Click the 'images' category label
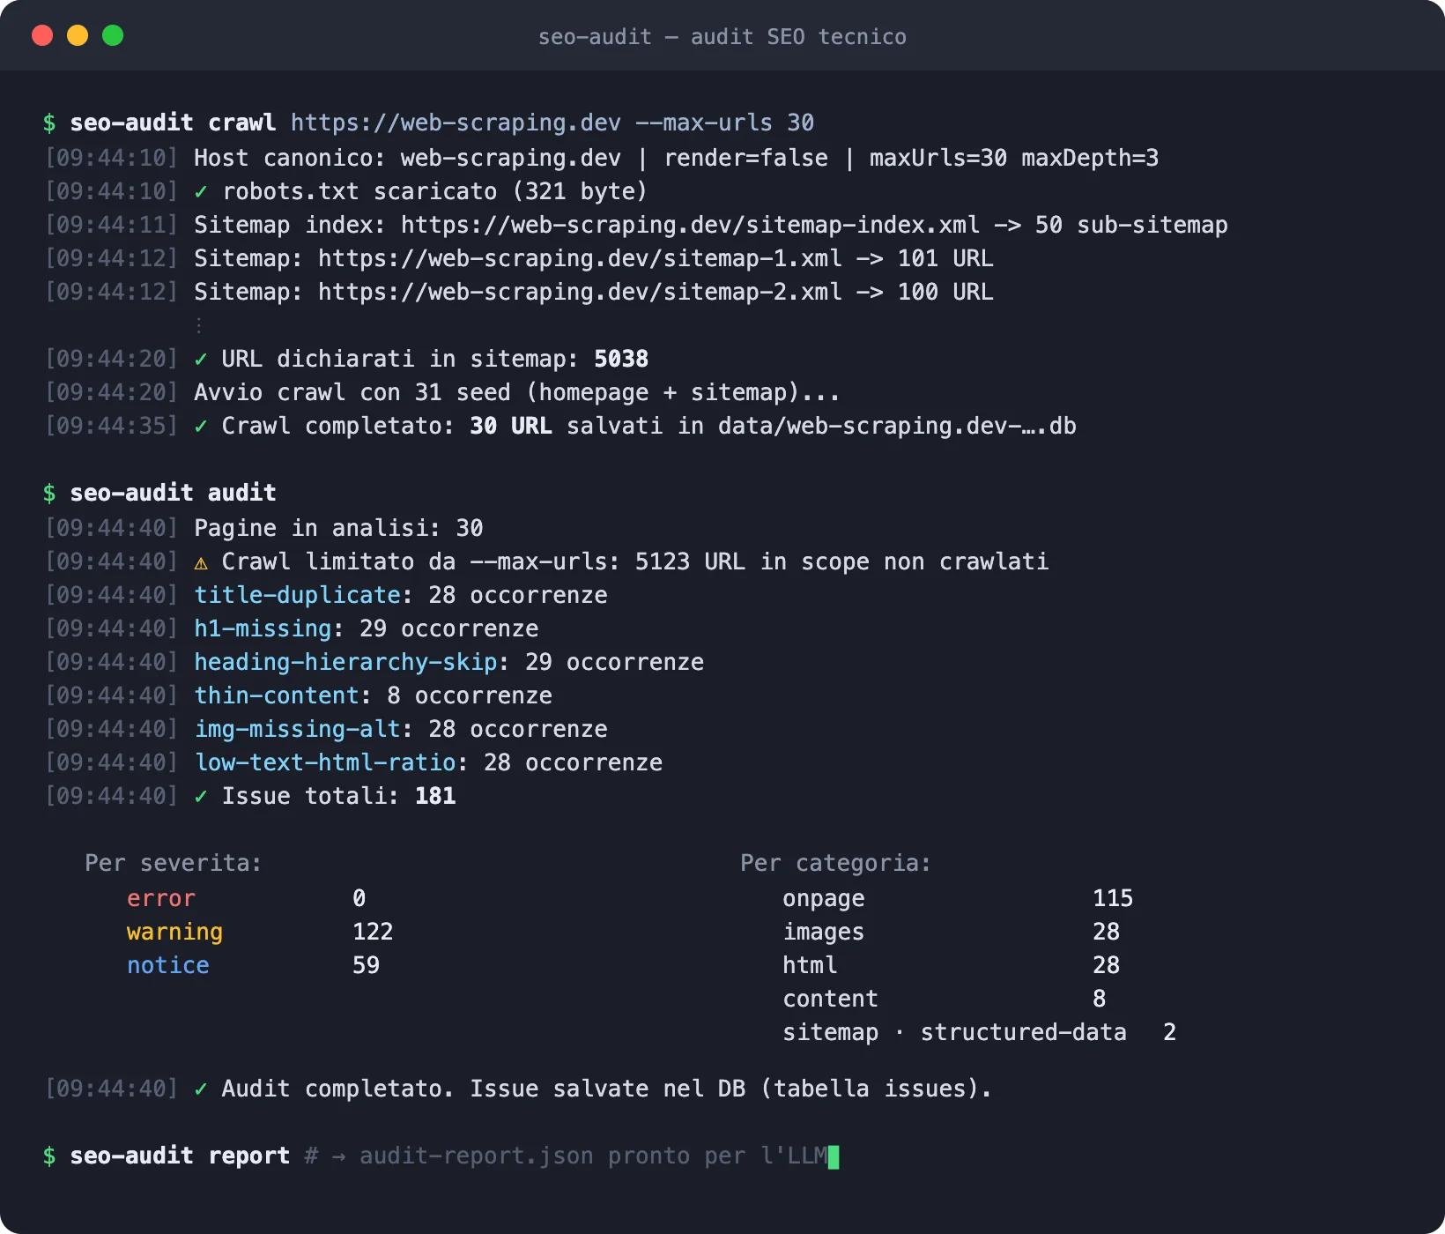The height and width of the screenshot is (1234, 1445). (x=824, y=932)
